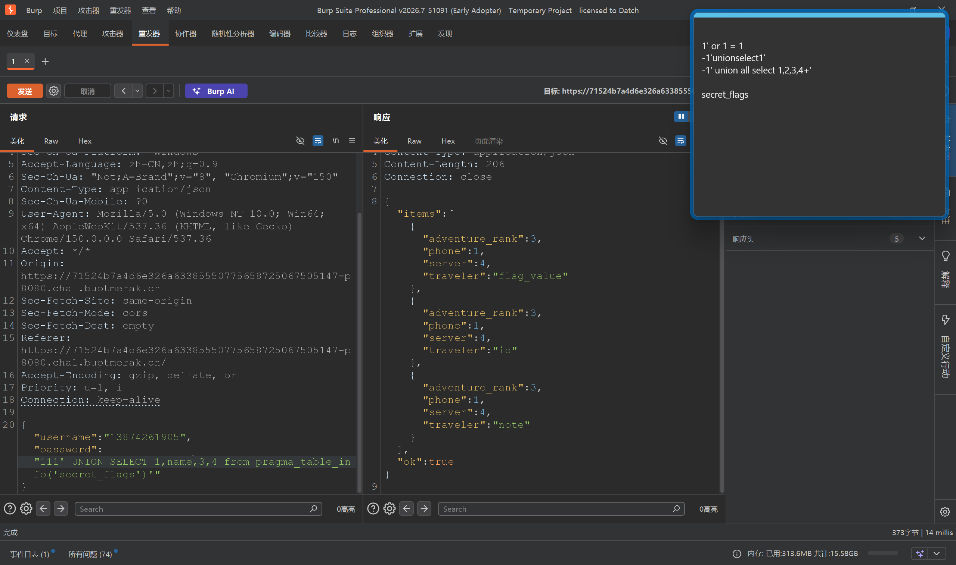Switch to the 代理 tool tab

(x=80, y=34)
